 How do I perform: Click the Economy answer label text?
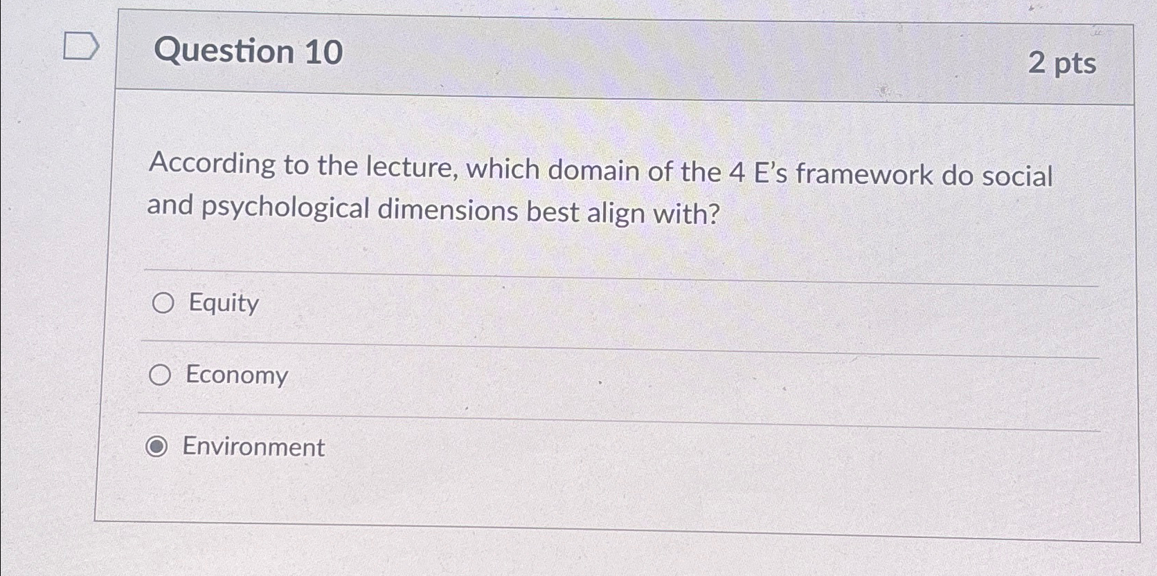235,375
